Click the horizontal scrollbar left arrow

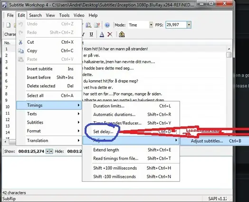point(6,142)
